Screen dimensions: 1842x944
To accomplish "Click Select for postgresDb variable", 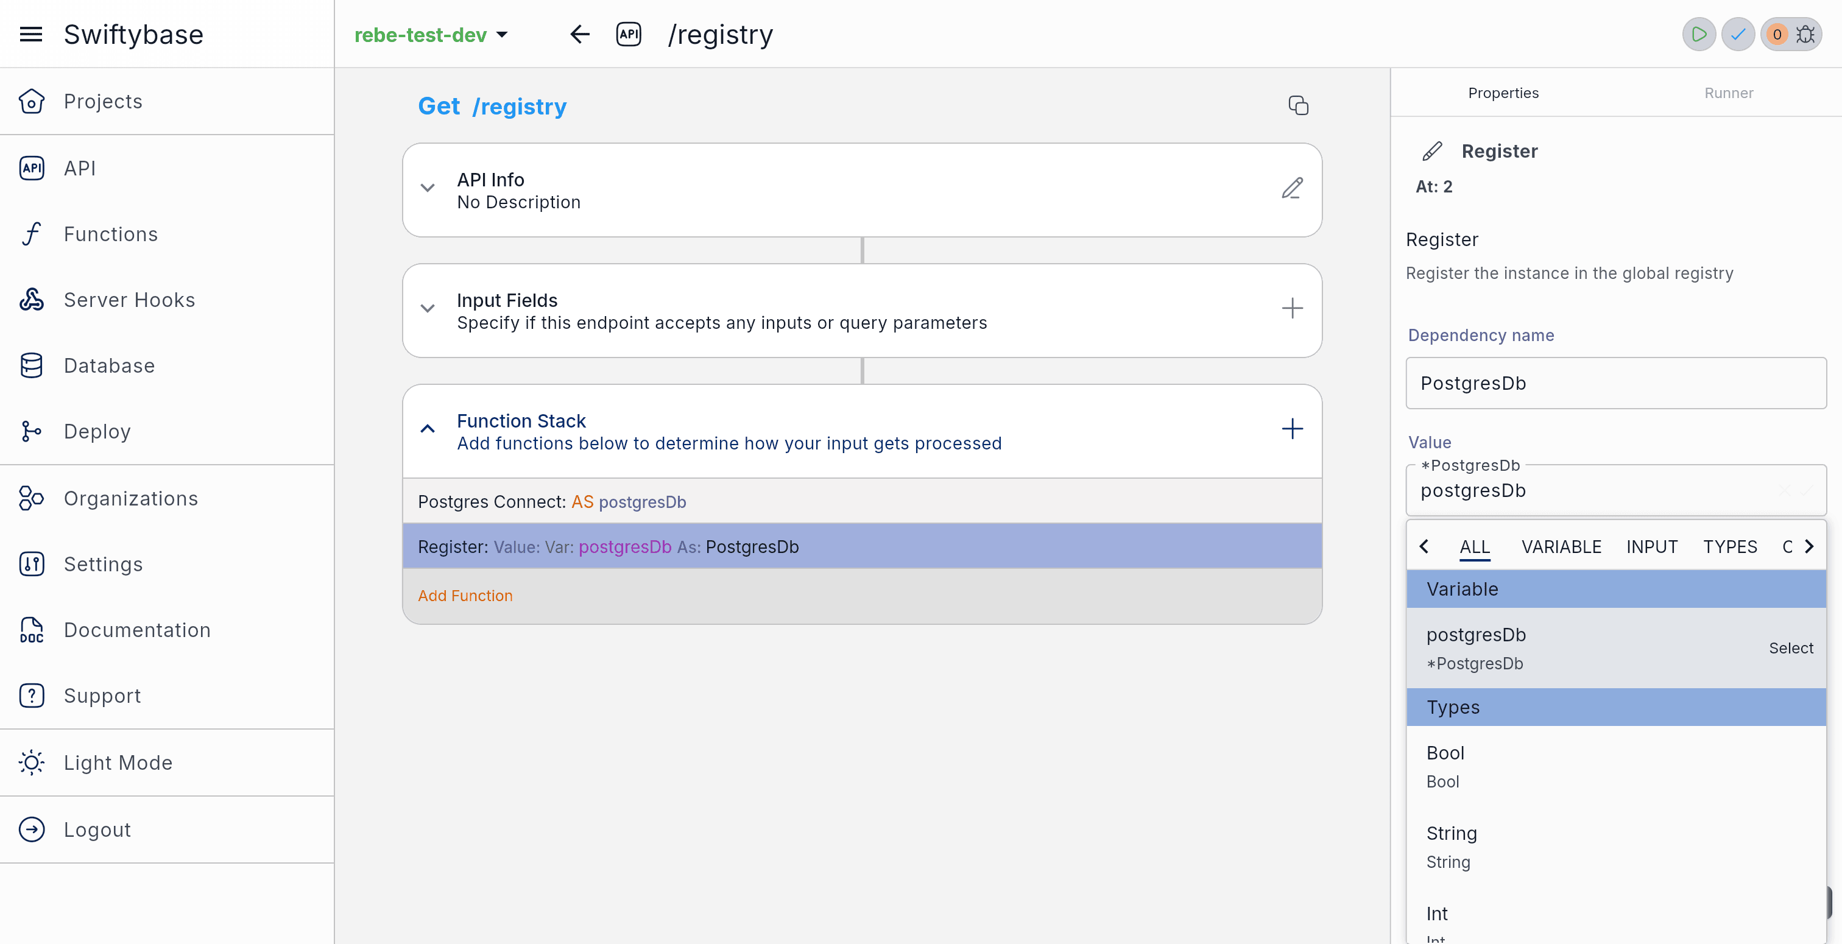I will point(1790,648).
